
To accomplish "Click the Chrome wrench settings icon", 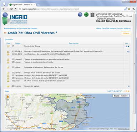I will pyautogui.click(x=133, y=9).
